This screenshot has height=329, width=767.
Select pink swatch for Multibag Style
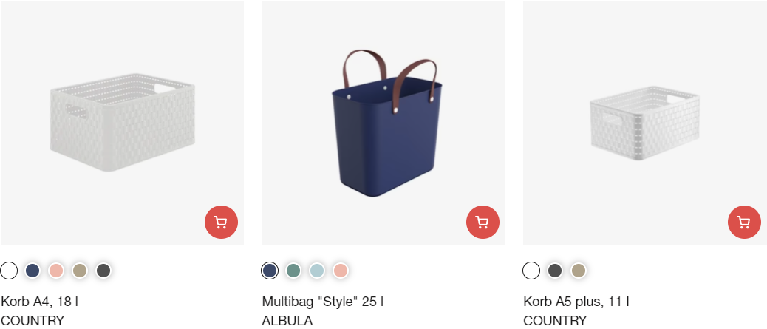[x=341, y=271]
